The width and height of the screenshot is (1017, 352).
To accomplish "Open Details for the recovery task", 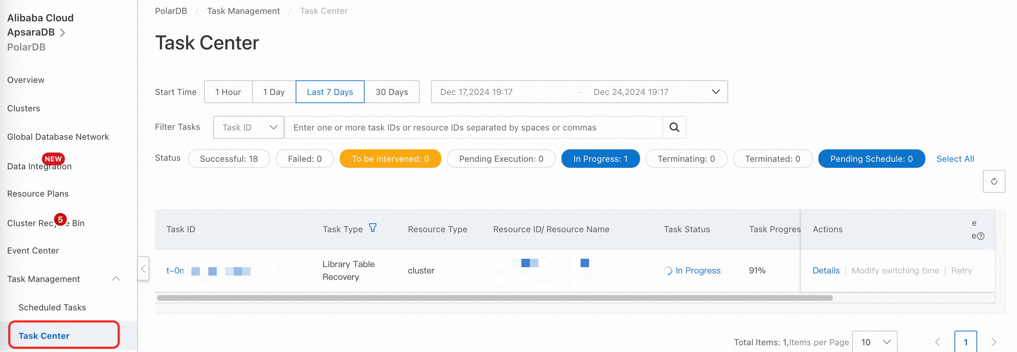I will 825,271.
